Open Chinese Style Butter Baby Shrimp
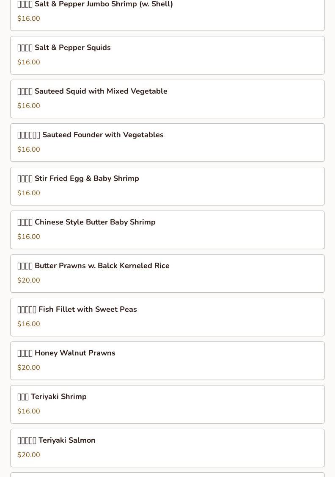Screen dimensions: 335x477 (x=95, y=222)
